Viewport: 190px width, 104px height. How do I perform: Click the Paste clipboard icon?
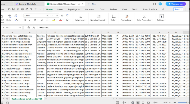[x=9, y=16]
